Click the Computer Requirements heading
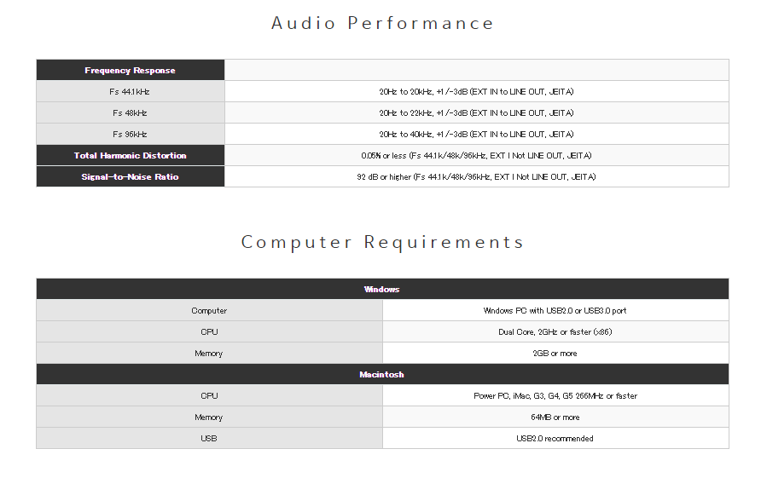Image resolution: width=767 pixels, height=495 pixels. [x=382, y=242]
